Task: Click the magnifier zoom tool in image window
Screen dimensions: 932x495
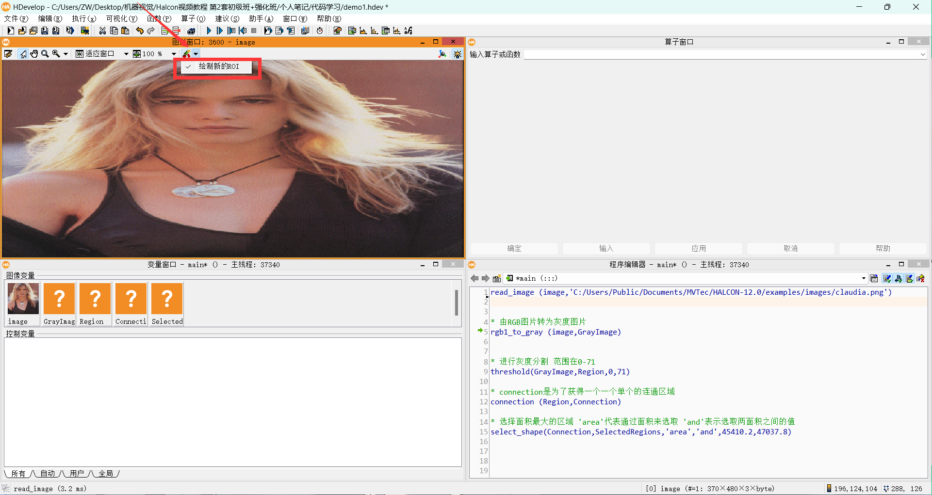Action: tap(45, 54)
